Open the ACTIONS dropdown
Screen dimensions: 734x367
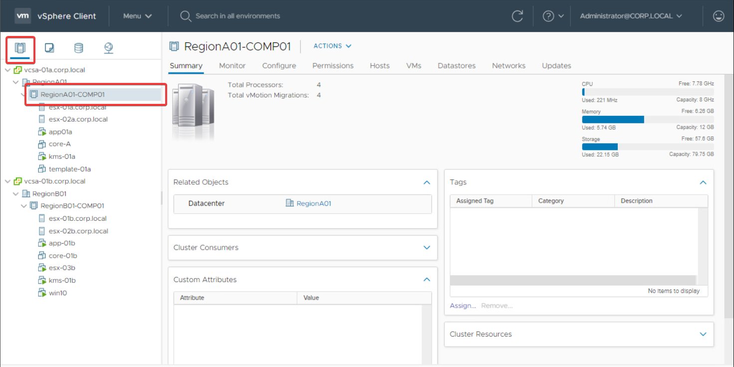[x=332, y=46]
